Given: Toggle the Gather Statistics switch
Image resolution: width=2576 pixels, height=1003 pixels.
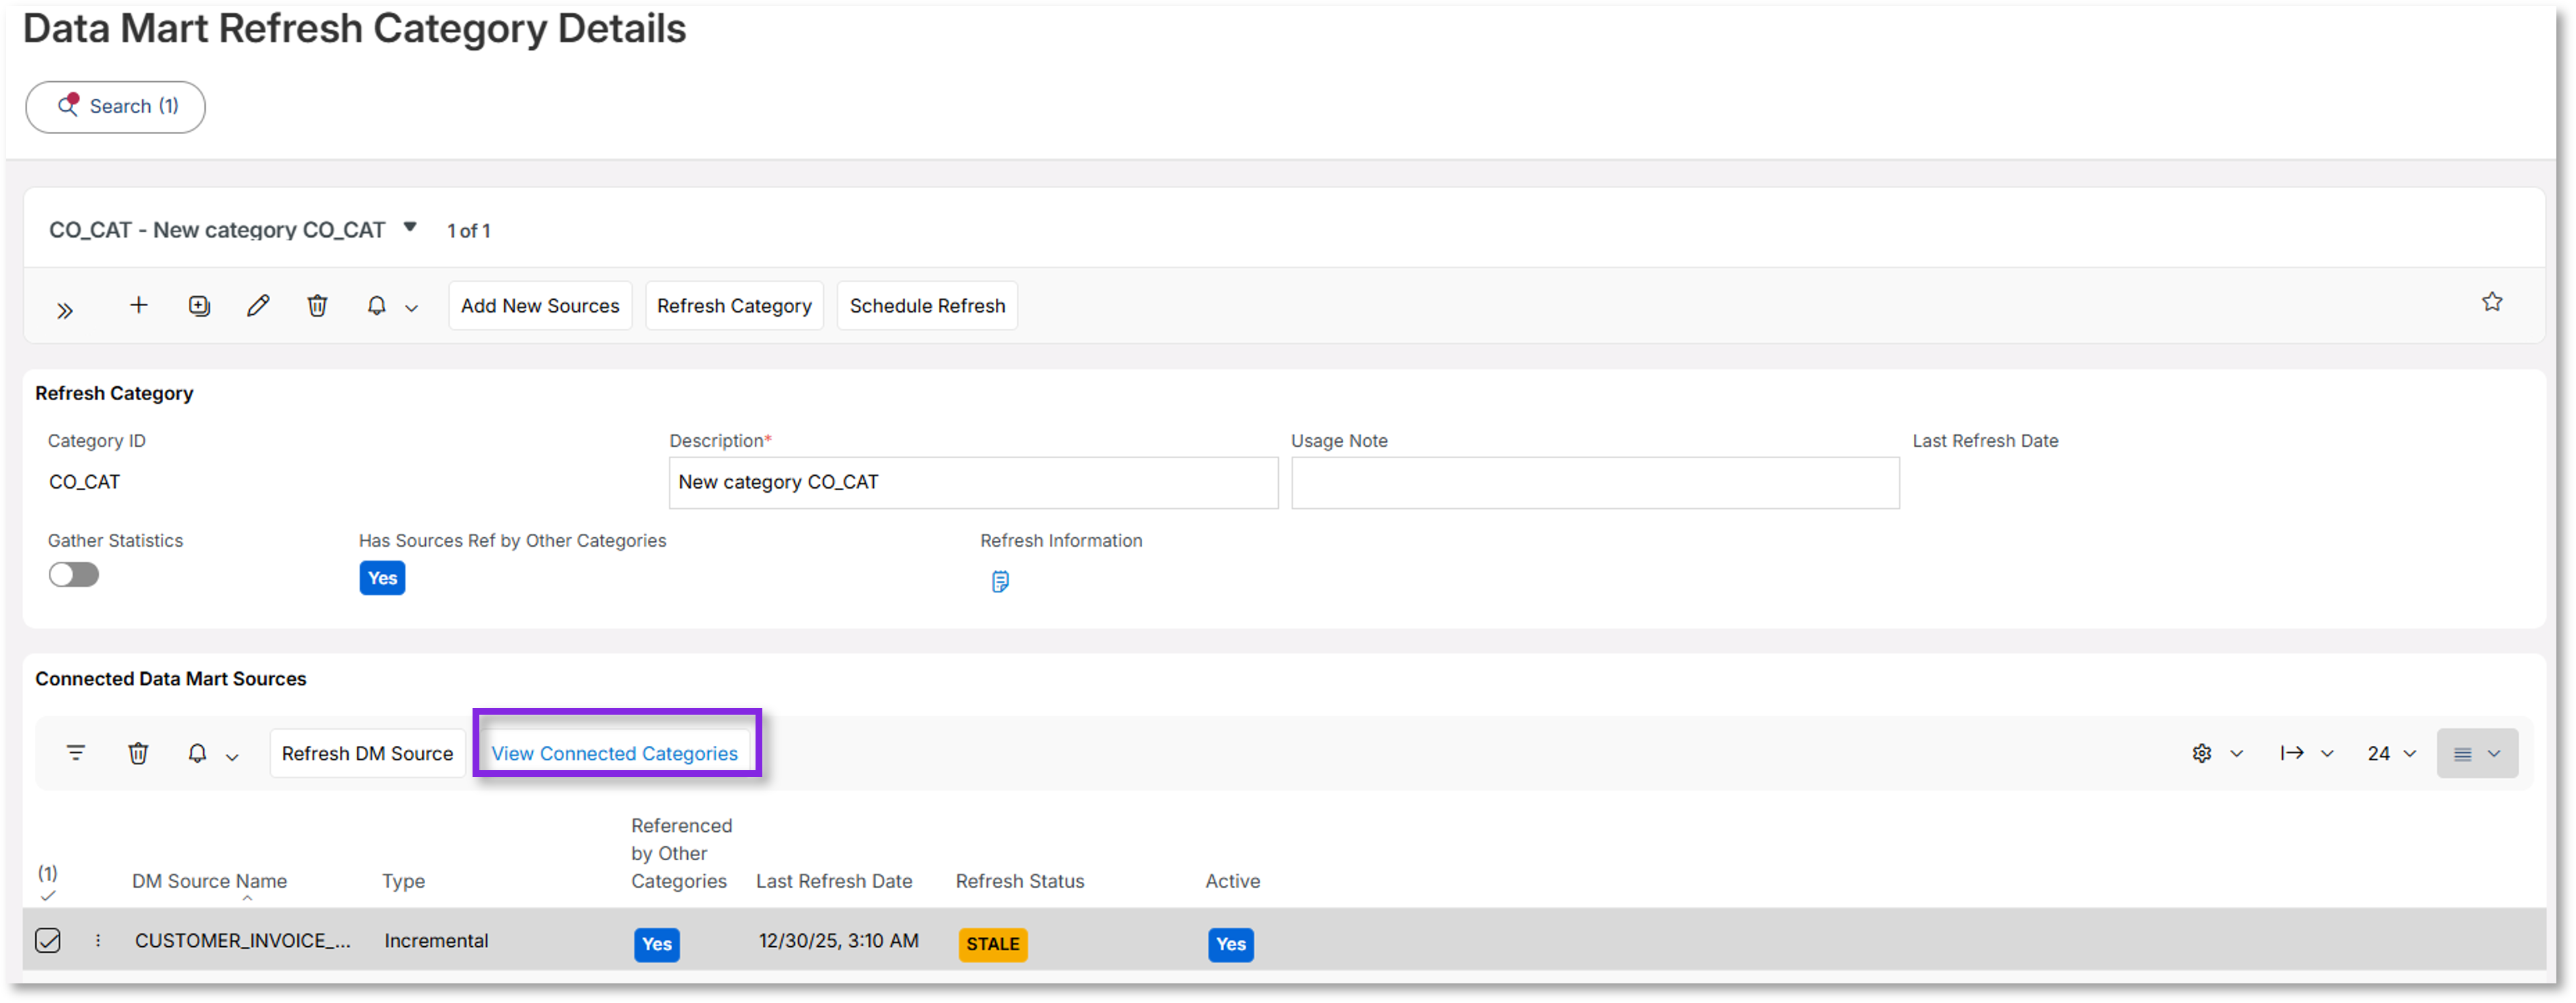Looking at the screenshot, I should coord(74,575).
